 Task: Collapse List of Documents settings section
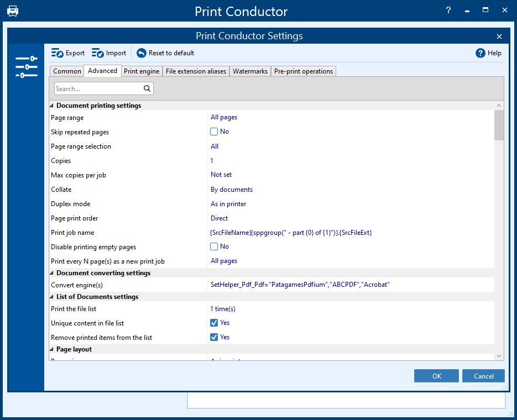(51, 297)
